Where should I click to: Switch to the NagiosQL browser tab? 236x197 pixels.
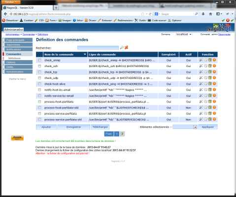tap(28, 7)
